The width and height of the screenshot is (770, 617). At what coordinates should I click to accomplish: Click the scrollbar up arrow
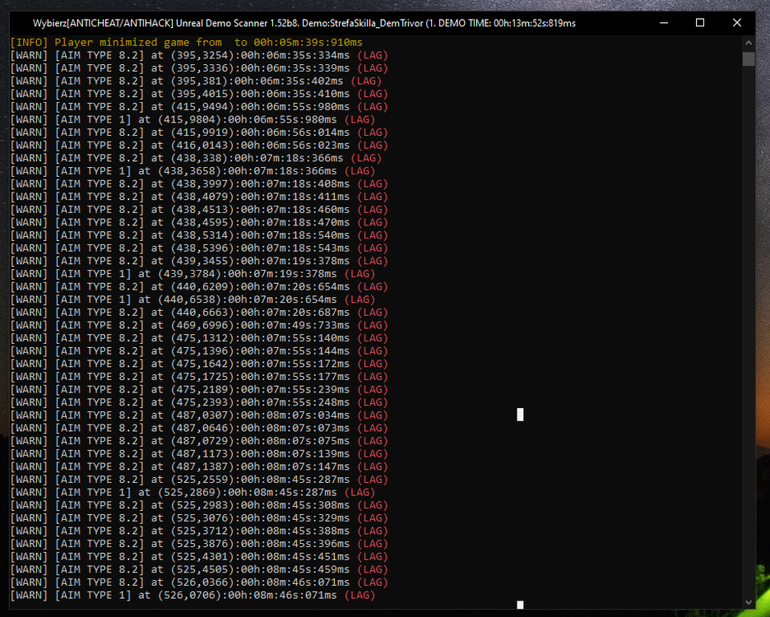click(749, 43)
